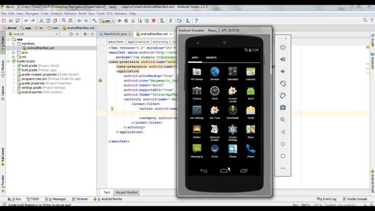
Task: Click emulator side panel Home circle
Action: pyautogui.click(x=282, y=144)
